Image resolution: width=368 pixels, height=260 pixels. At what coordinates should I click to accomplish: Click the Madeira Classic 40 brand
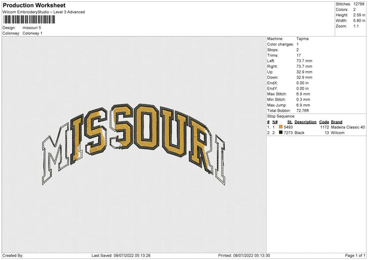[x=348, y=127]
